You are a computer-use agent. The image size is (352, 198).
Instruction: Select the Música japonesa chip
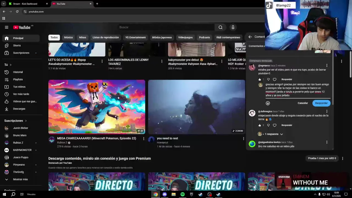coord(162,37)
